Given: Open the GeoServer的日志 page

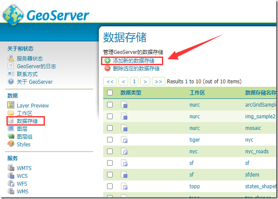Looking at the screenshot, I should click(37, 66).
